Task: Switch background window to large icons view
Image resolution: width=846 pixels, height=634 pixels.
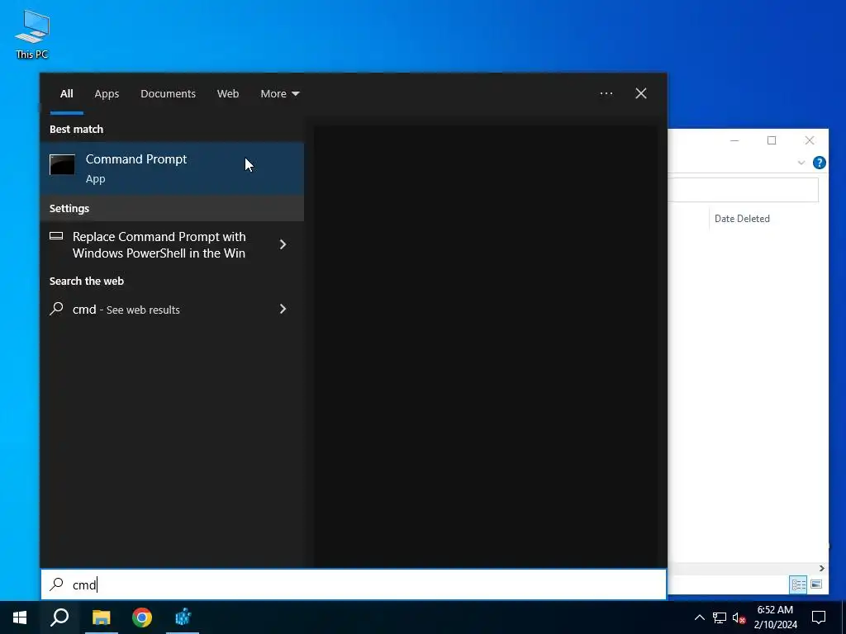Action: 816,584
